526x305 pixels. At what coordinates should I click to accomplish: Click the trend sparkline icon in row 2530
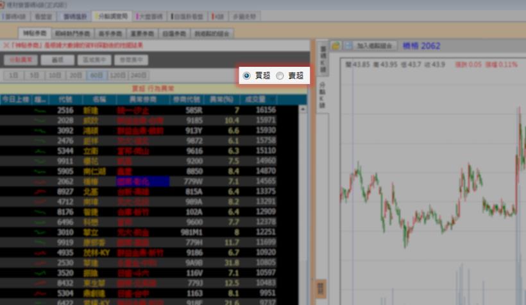[x=40, y=263]
